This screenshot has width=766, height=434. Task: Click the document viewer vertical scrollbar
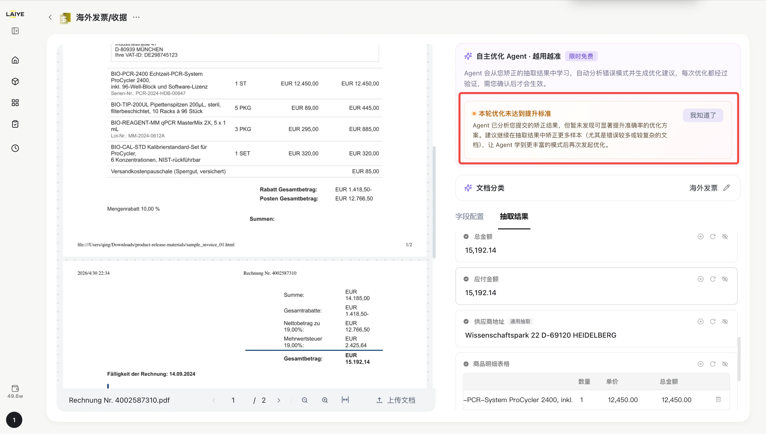[x=434, y=202]
